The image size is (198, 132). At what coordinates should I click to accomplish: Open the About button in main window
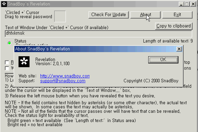pos(145,15)
